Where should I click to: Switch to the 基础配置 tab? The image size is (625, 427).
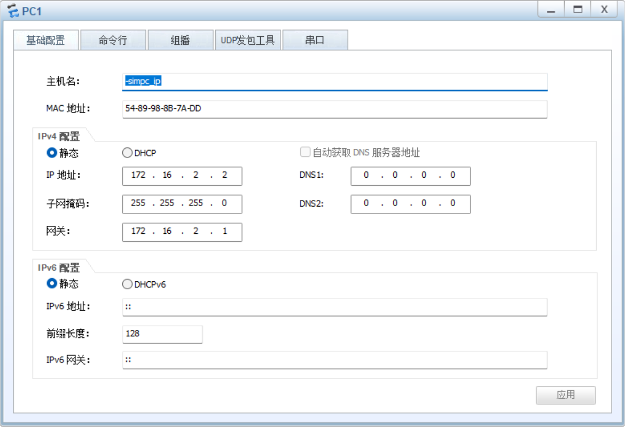coord(46,40)
